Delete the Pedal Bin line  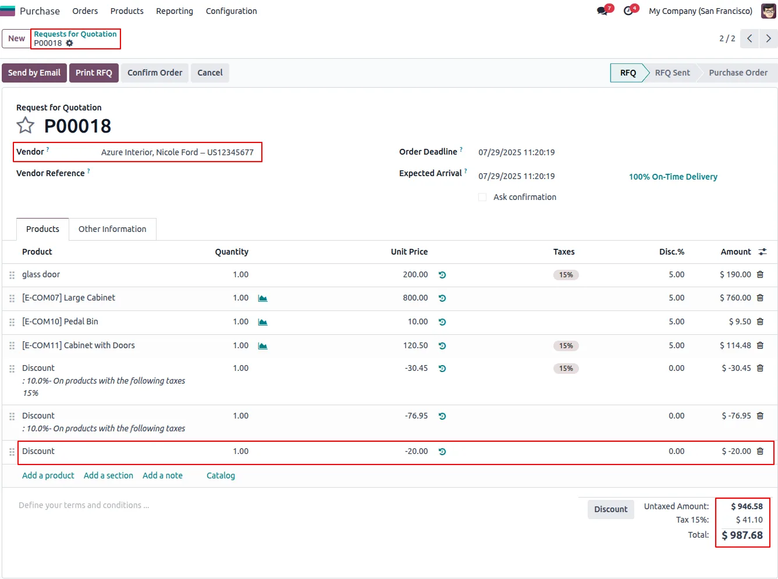(760, 321)
